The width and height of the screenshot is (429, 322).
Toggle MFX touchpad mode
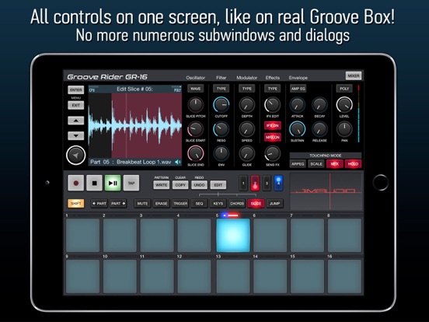[x=335, y=164]
